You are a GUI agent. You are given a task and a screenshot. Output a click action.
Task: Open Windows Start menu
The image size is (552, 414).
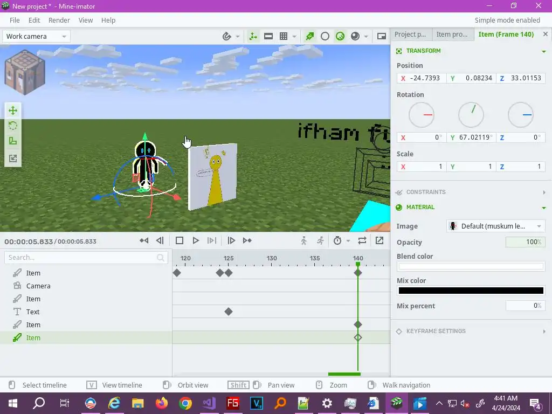[13, 403]
